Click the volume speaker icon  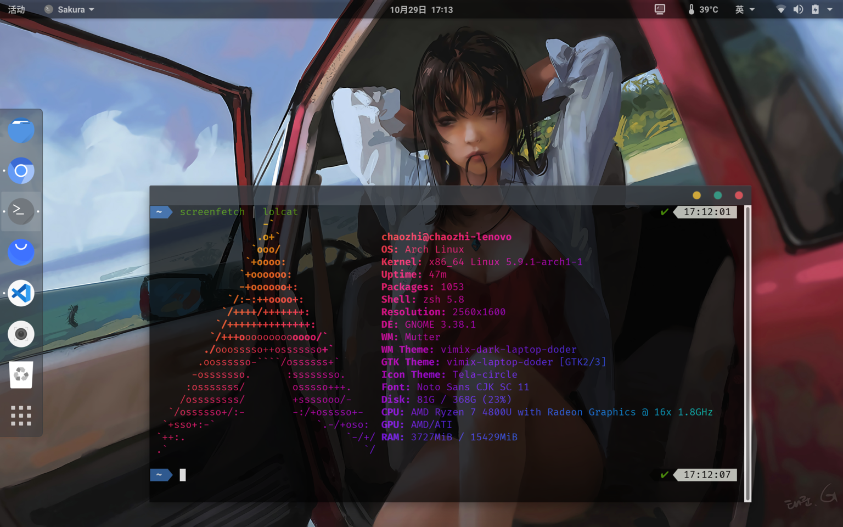click(x=798, y=9)
